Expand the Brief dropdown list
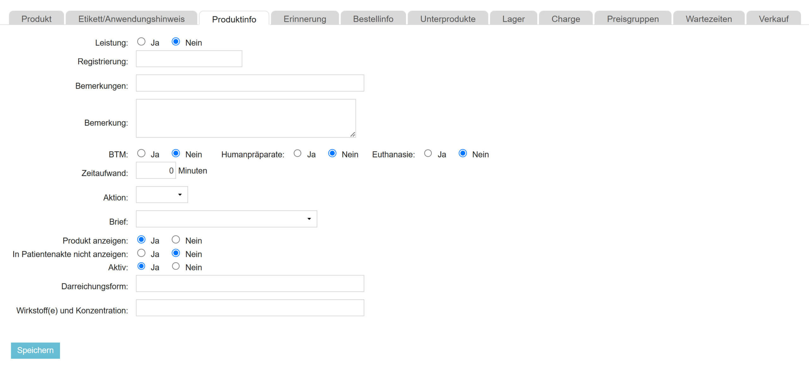809x367 pixels. pos(226,219)
